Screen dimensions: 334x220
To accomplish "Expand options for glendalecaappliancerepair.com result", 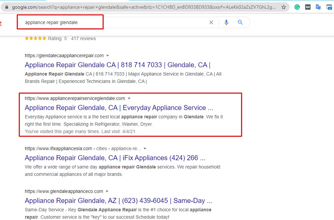I will (107, 56).
